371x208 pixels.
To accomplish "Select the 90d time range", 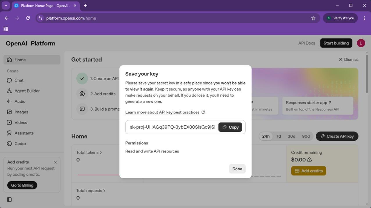I will click(306, 136).
